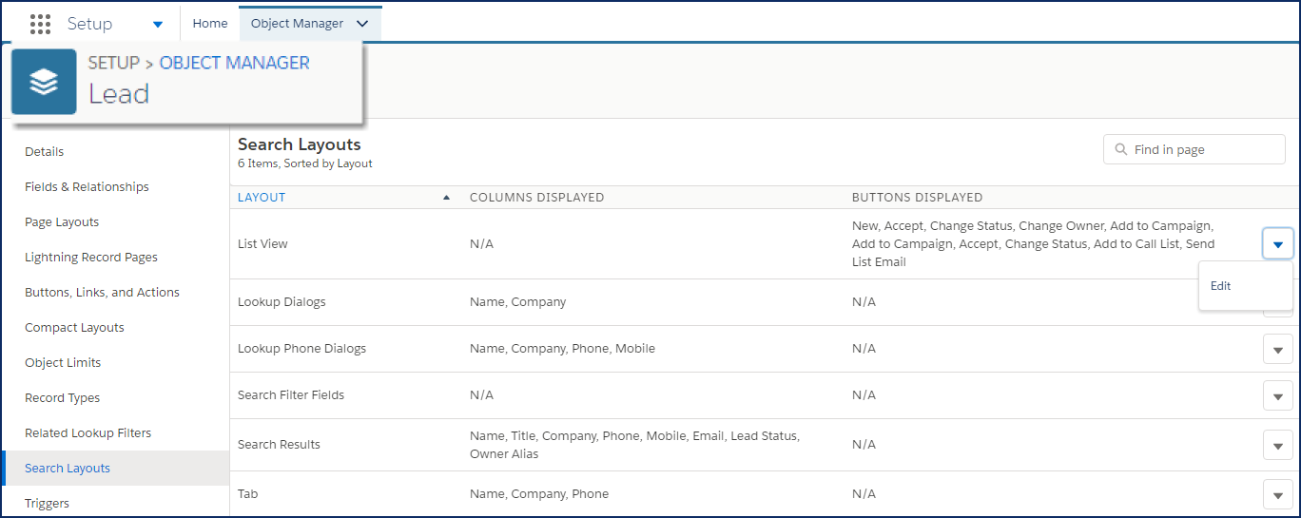
Task: Open the App Launcher dots grid icon
Action: click(40, 24)
